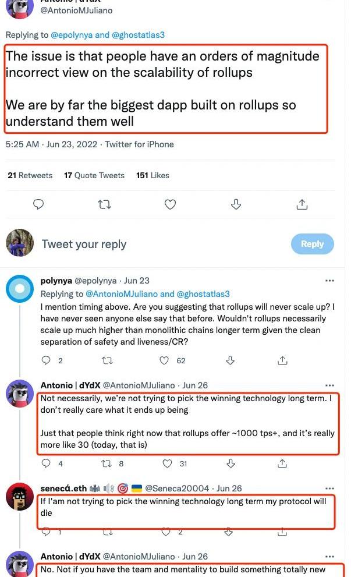The width and height of the screenshot is (351, 577).
Task: Like Antonio's reply showing 31 likes
Action: 167,463
